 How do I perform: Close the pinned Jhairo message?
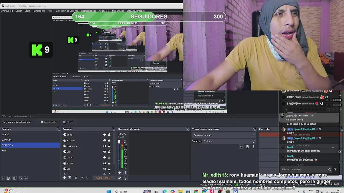click(x=337, y=115)
